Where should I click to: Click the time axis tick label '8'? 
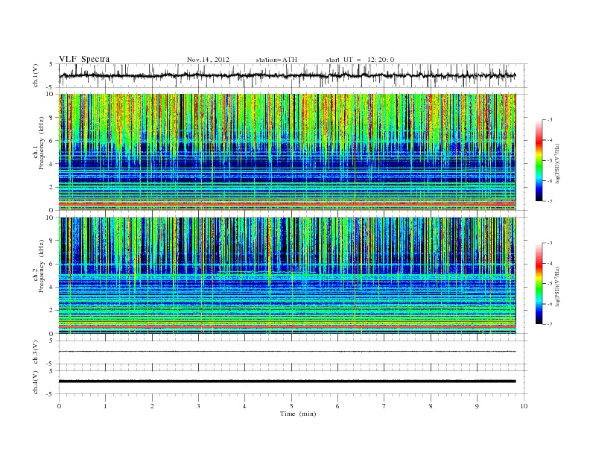[x=431, y=406]
